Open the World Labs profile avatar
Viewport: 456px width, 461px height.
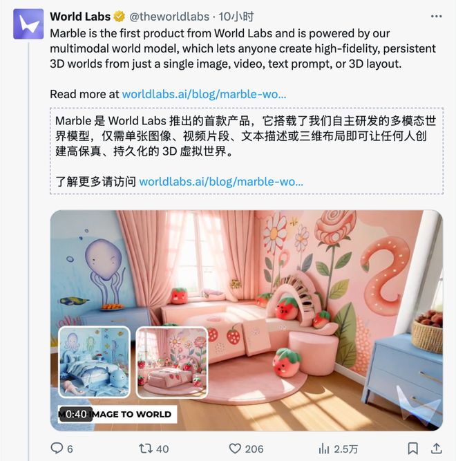coord(28,24)
